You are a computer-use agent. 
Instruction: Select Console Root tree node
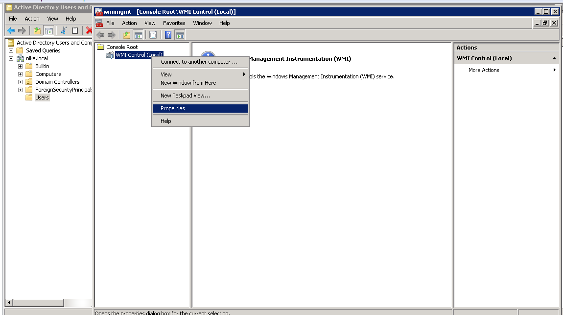[x=122, y=47]
